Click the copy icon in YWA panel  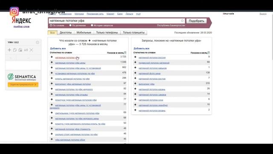tap(15, 50)
